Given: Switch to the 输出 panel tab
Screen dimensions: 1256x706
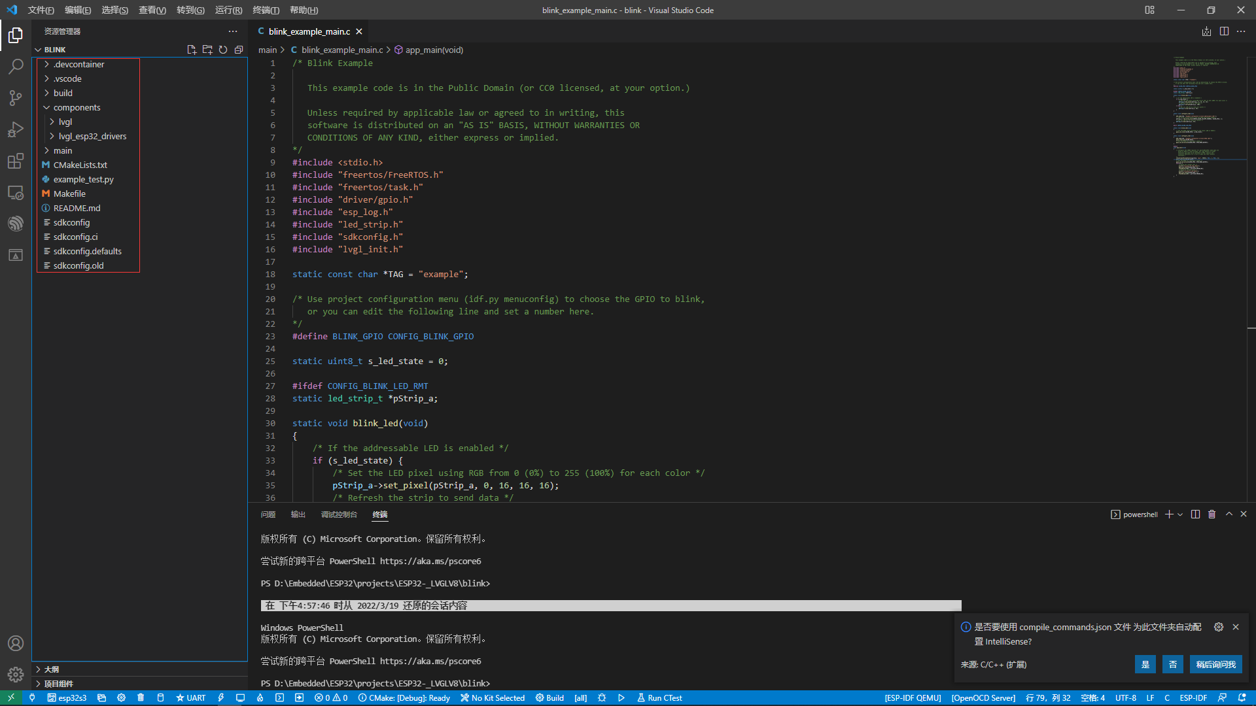Looking at the screenshot, I should point(298,514).
